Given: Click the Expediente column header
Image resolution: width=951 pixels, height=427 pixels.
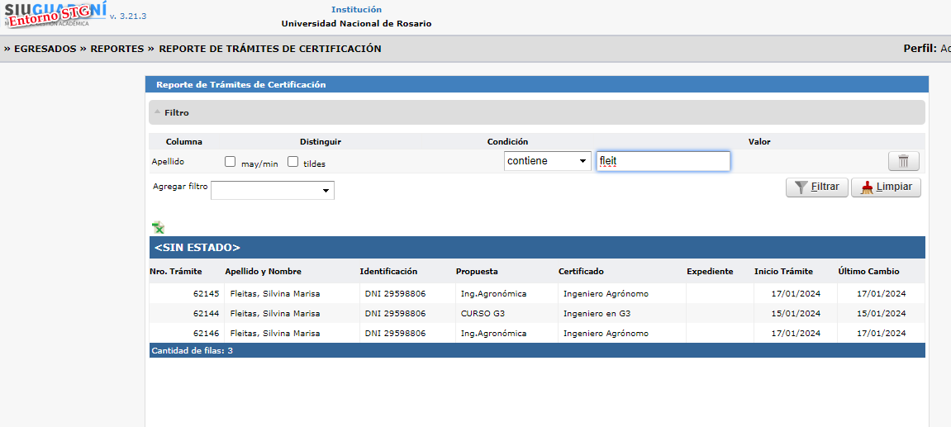Looking at the screenshot, I should coord(710,271).
